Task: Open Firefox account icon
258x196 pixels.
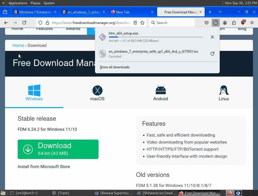Action: tap(225, 23)
